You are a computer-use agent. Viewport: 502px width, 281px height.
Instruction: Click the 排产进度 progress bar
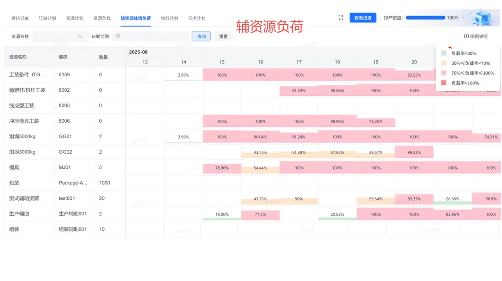click(x=426, y=18)
